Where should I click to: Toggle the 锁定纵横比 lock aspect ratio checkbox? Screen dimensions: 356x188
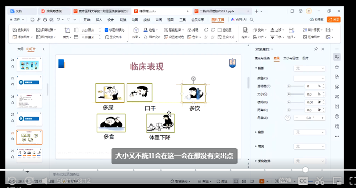(106, 30)
